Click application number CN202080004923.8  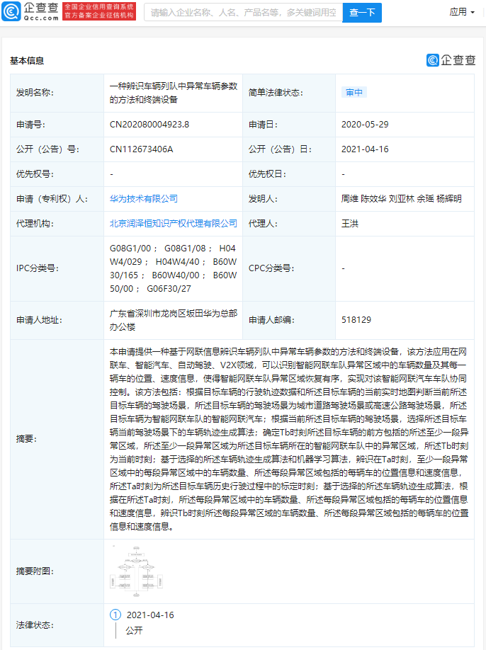[149, 125]
